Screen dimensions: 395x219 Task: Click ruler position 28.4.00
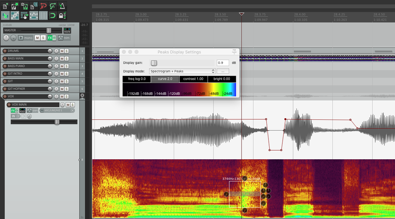(x=300, y=15)
